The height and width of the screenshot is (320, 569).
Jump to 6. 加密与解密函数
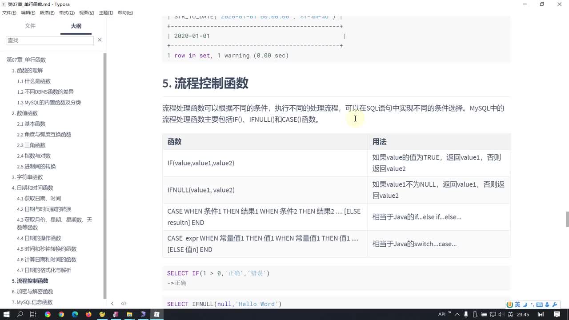(32, 291)
